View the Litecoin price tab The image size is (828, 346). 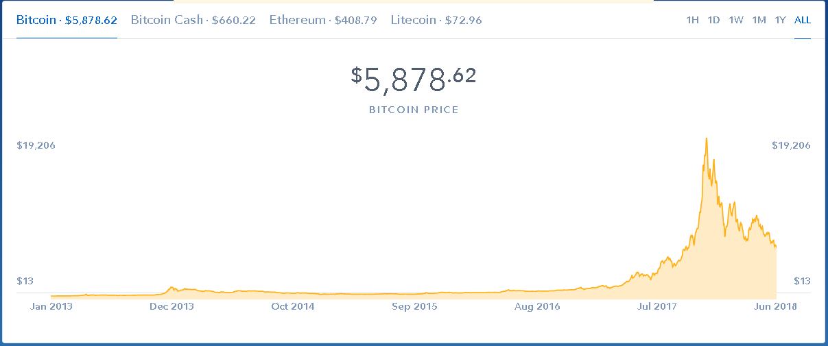[436, 20]
